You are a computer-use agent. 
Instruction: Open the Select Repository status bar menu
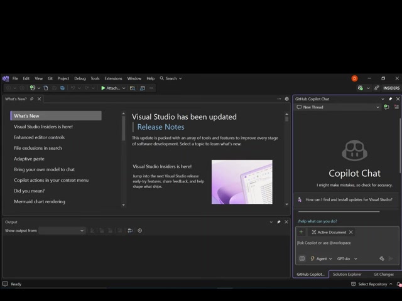372,284
